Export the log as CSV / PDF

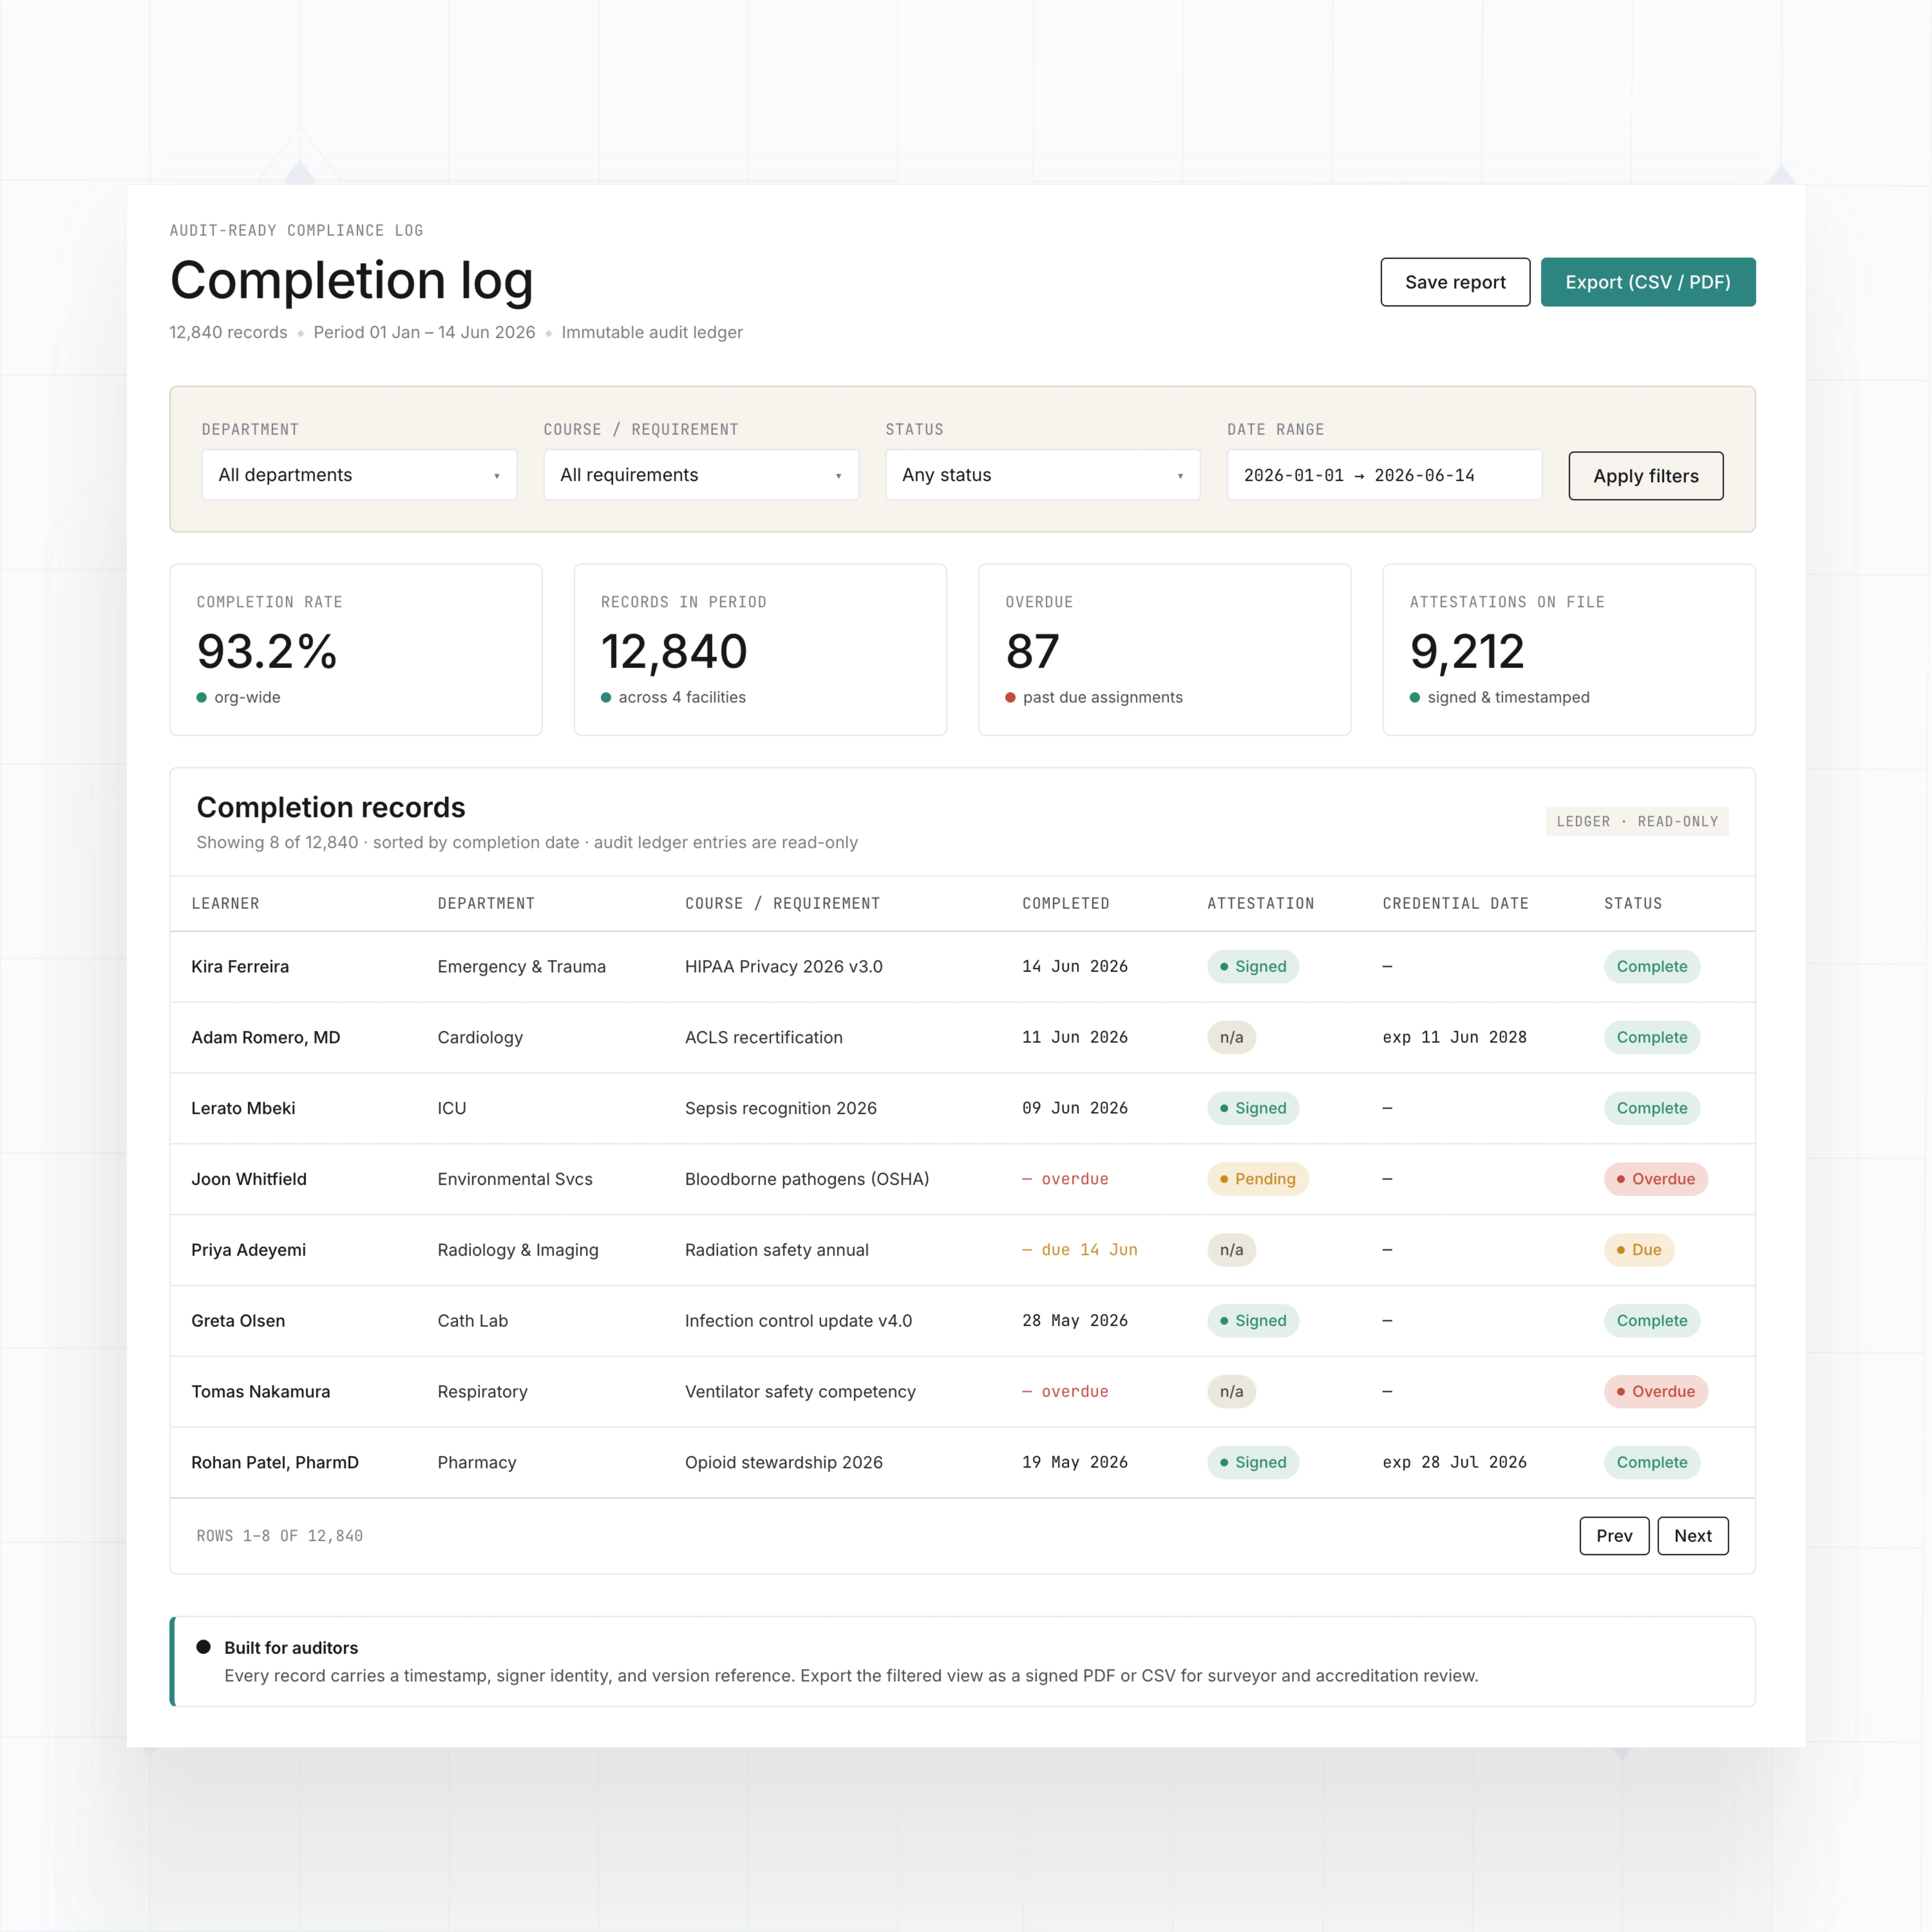(1648, 282)
